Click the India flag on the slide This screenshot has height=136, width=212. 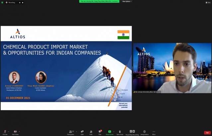click(123, 34)
